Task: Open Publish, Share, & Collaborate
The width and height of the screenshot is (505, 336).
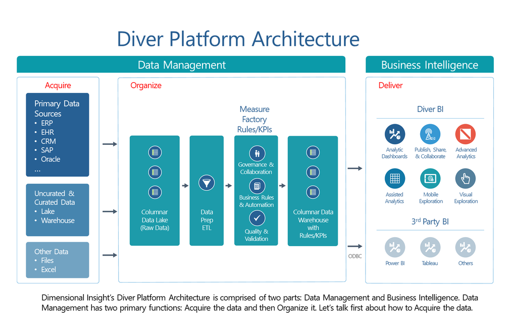Action: coord(430,134)
